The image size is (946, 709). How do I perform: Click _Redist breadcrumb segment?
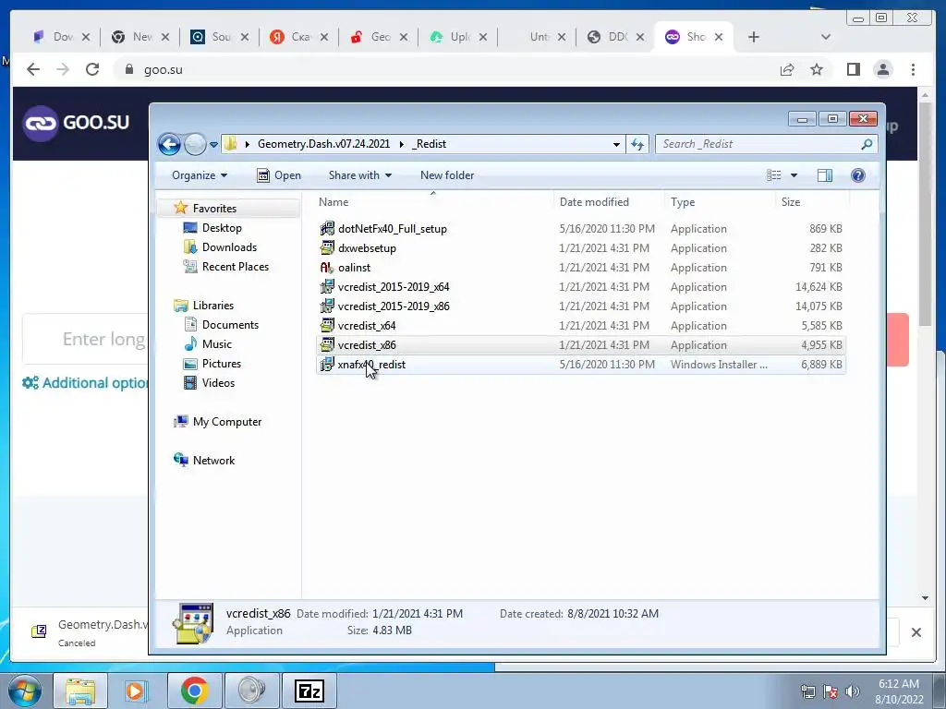click(x=429, y=144)
